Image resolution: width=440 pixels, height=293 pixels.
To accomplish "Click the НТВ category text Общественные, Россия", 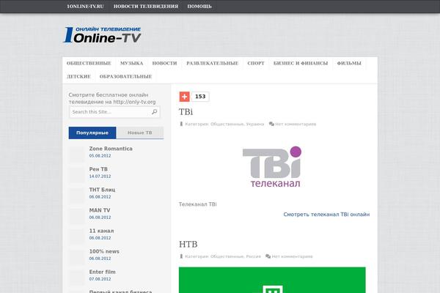I will (x=235, y=256).
